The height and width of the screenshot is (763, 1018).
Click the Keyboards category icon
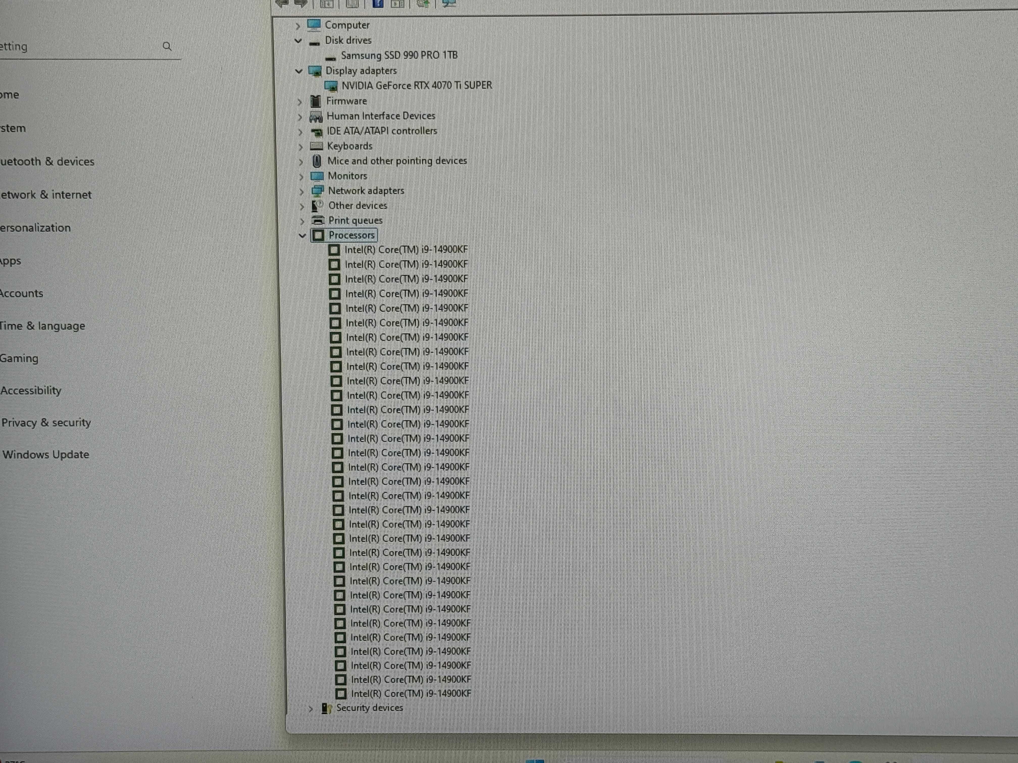[x=317, y=146]
